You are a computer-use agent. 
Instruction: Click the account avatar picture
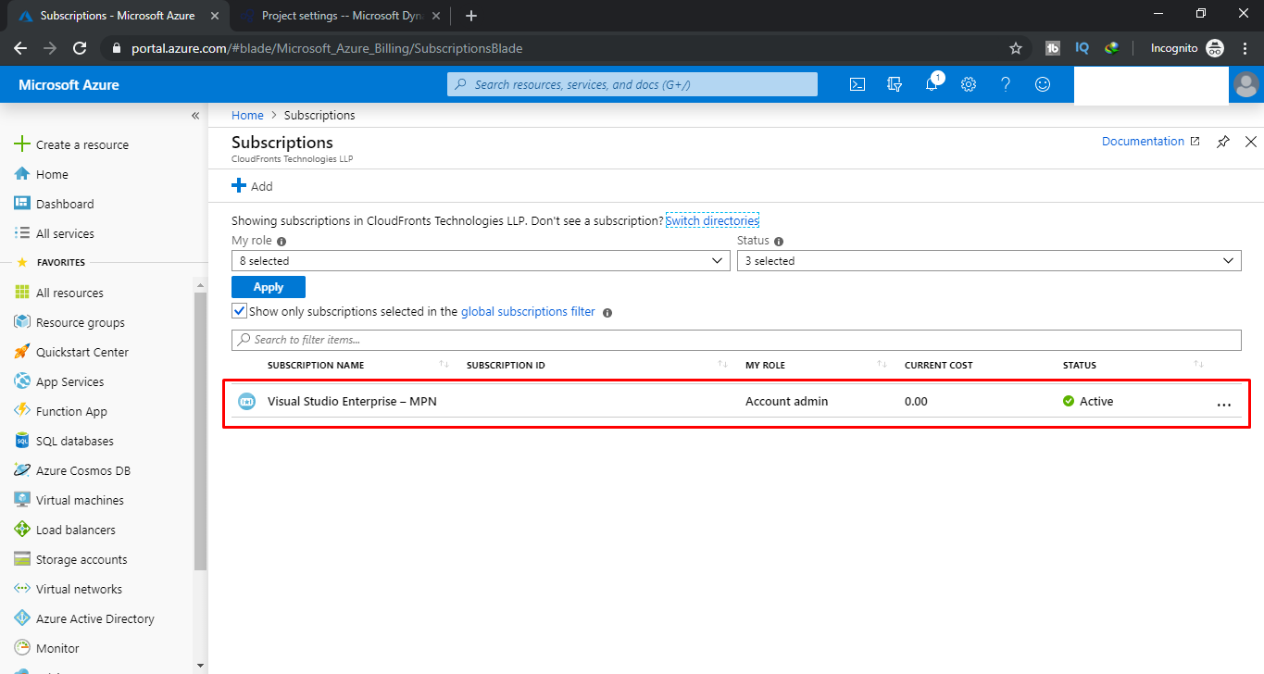(1246, 84)
